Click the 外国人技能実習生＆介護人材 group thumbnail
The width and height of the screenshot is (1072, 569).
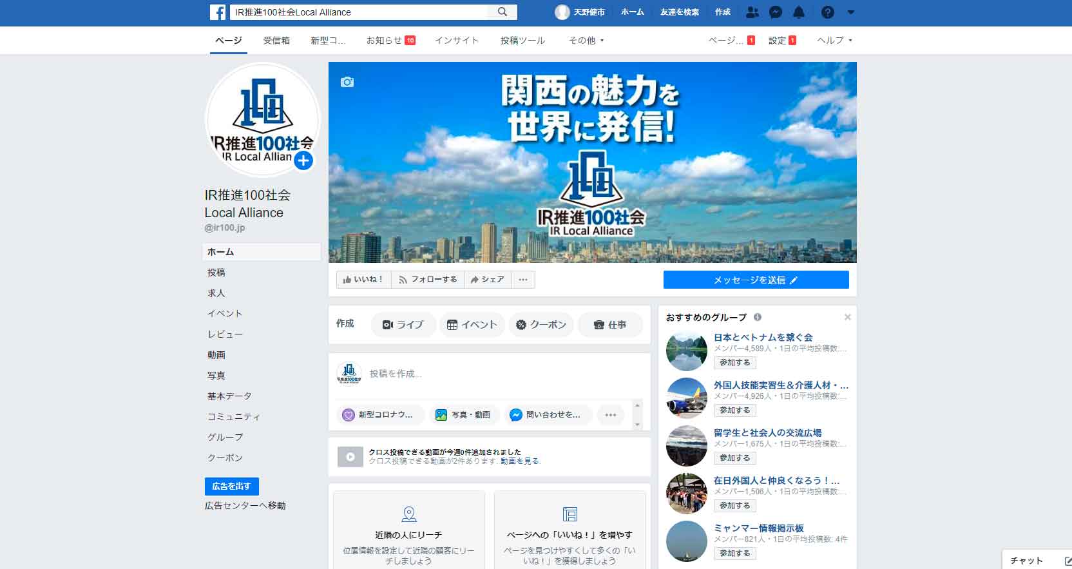pos(686,398)
